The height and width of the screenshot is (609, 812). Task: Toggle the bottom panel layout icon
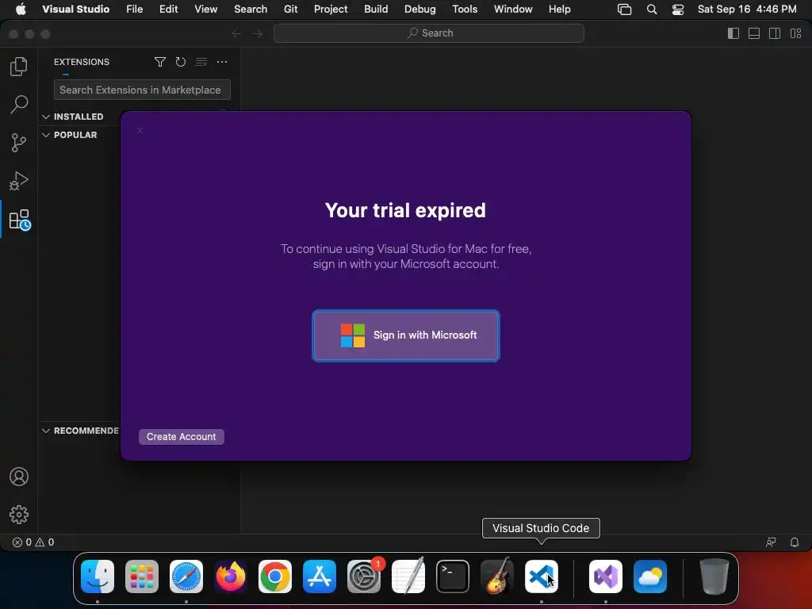[754, 33]
